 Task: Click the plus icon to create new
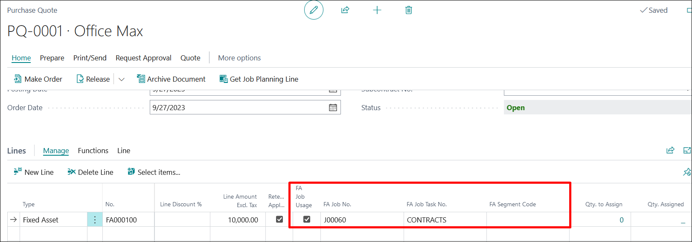coord(377,10)
